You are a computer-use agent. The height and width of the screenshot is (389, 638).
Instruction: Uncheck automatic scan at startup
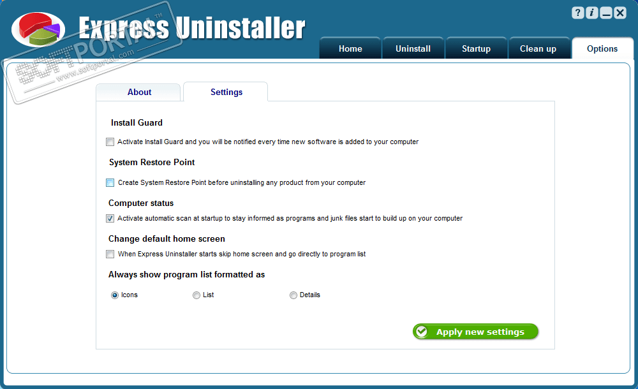110,219
